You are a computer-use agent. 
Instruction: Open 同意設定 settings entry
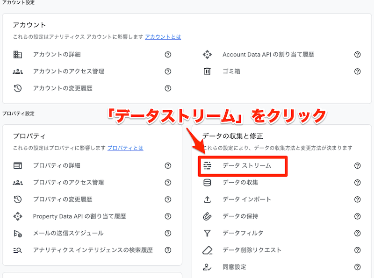point(234,267)
